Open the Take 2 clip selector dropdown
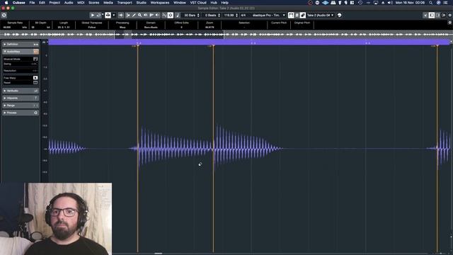 320,15
